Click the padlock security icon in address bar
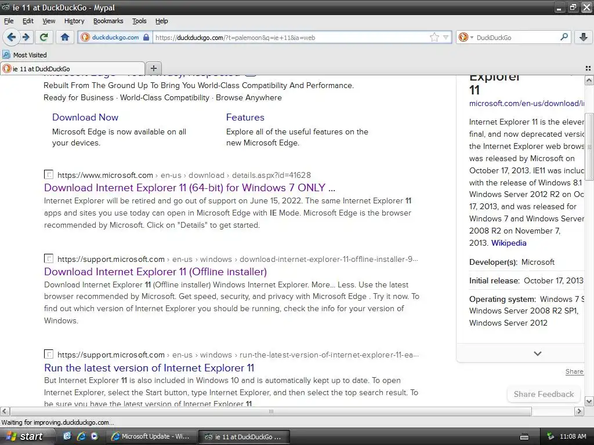Screen dimensions: 594x445 coord(146,37)
